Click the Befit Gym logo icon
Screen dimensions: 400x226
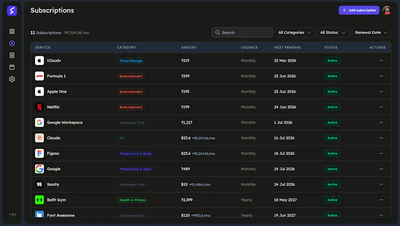click(39, 200)
